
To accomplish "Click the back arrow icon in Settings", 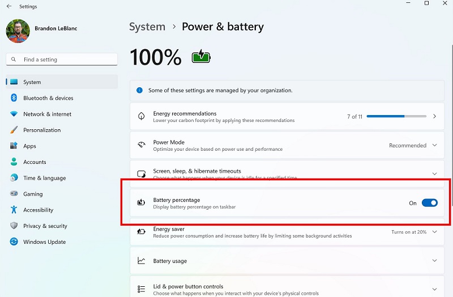I will tap(8, 6).
